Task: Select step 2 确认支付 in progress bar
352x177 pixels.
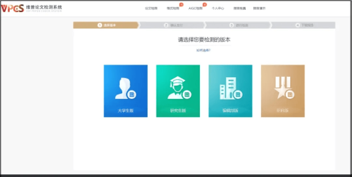Action: tap(172, 25)
